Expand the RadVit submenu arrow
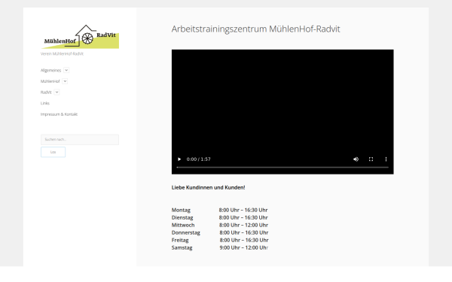 point(56,92)
